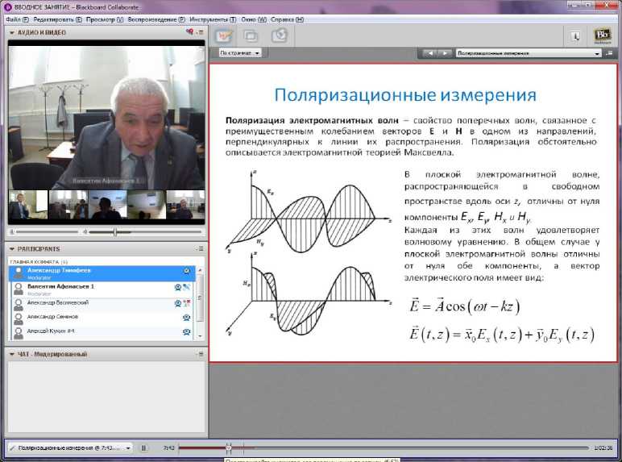622x462 pixels.
Task: Collapse the АУДИО И ВИДЕО panel
Action: [11, 33]
